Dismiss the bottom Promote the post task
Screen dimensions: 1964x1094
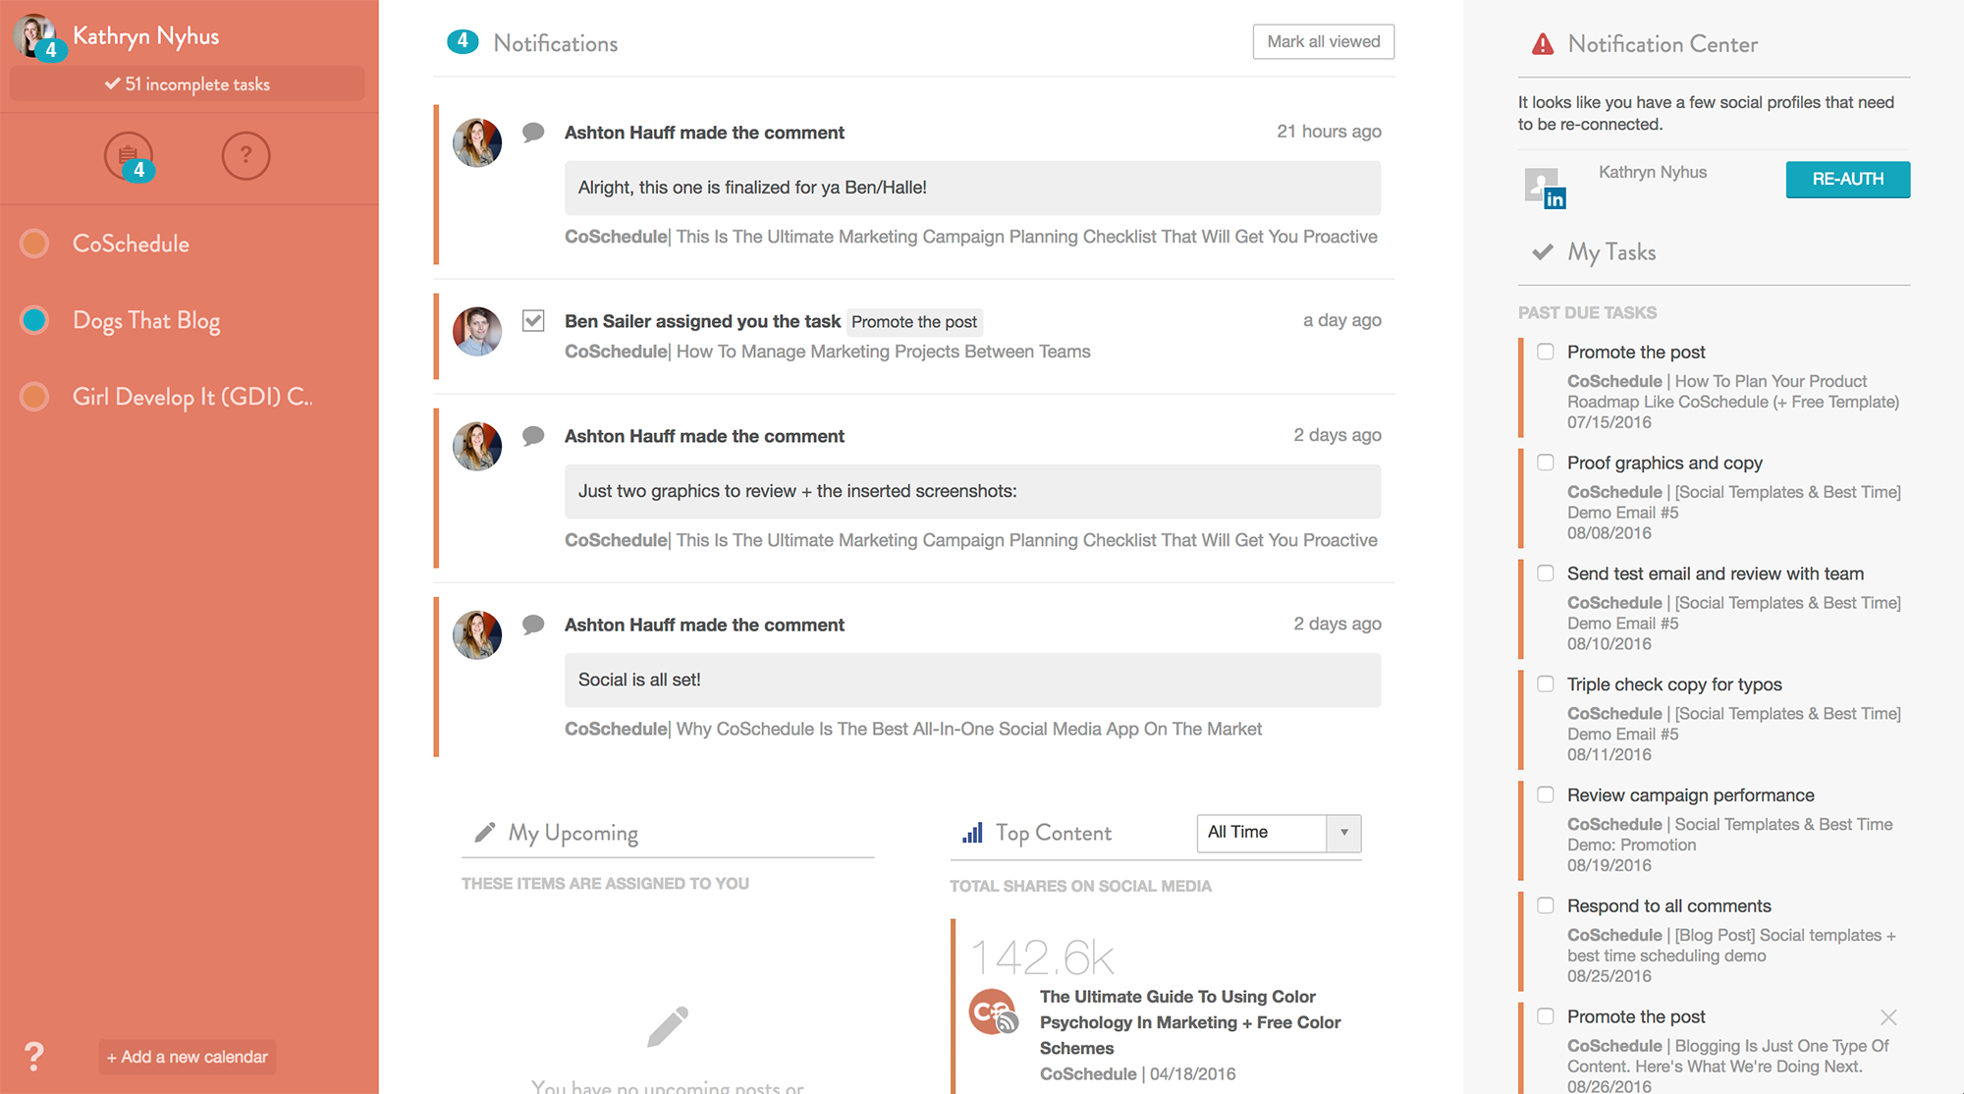pos(1889,1016)
